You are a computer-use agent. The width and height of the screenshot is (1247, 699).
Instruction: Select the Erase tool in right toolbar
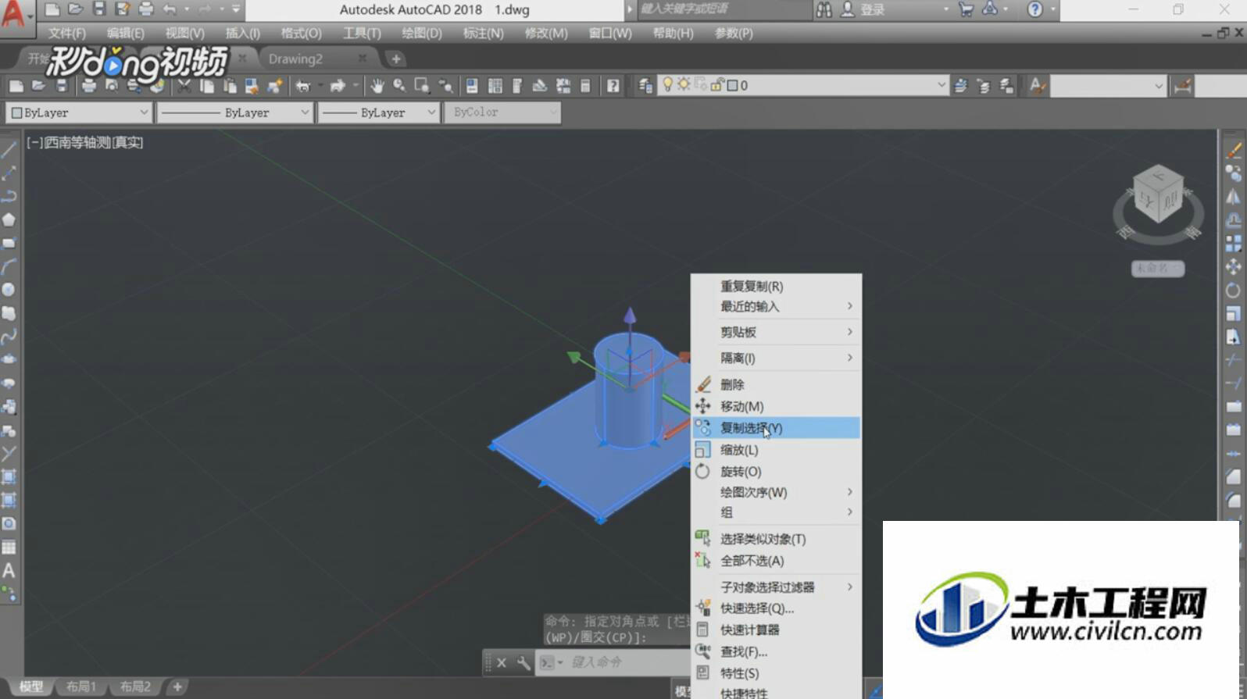click(x=1234, y=150)
